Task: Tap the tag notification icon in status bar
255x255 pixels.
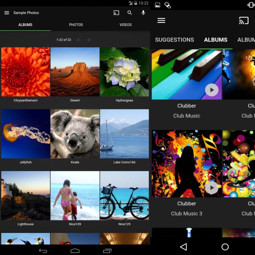Action: coord(167,5)
